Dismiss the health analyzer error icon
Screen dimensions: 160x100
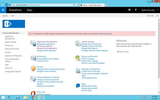(x=30, y=34)
